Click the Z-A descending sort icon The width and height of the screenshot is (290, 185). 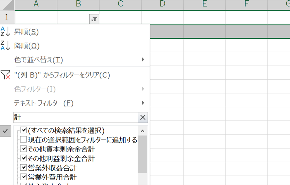pos(5,45)
